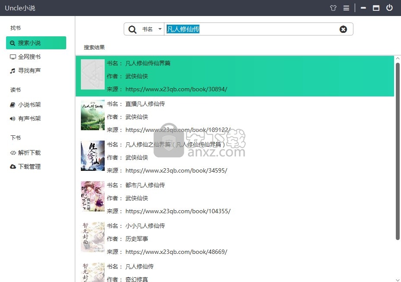401x282 pixels.
Task: Click the cloud download icon beside 下载管理
Action: 13,167
